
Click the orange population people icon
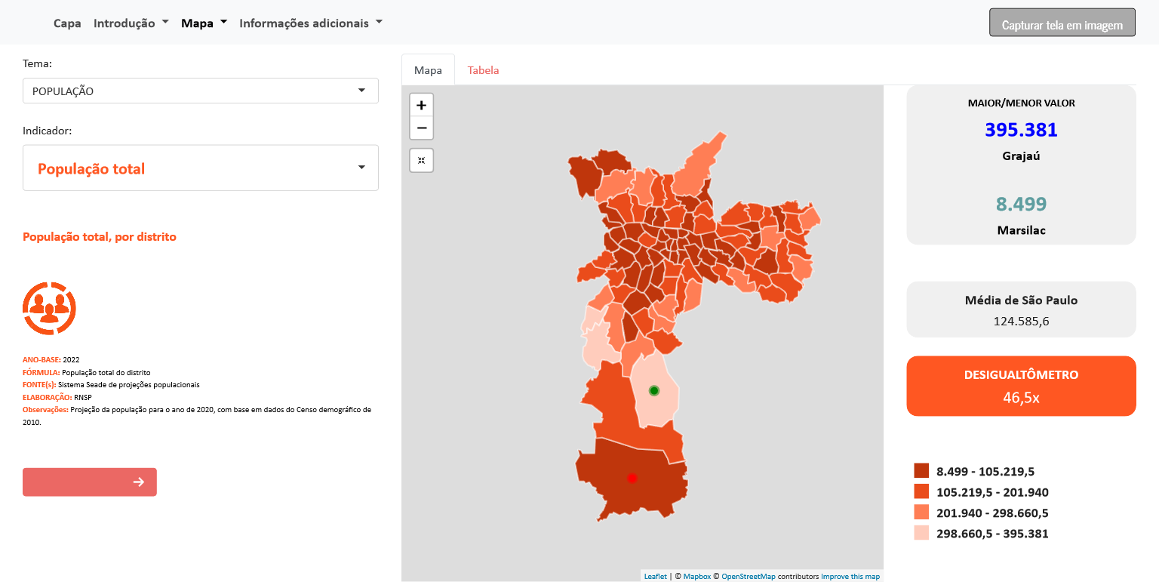(x=49, y=309)
